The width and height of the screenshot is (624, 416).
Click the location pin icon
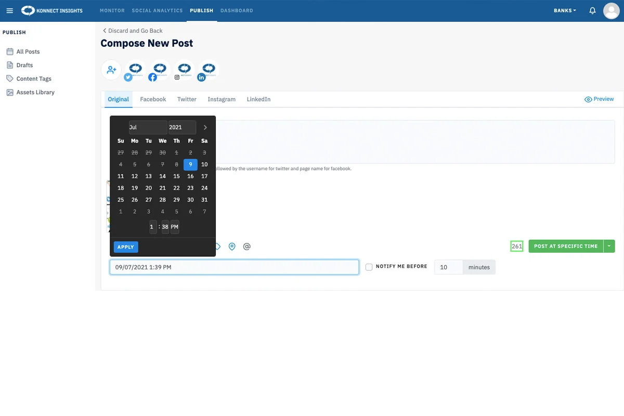coord(232,246)
